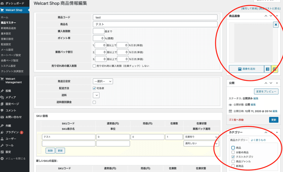Click the SKU row 削除 button
The image size is (283, 172).
50,151
